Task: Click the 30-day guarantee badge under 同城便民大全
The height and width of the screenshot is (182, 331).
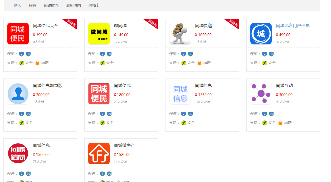Action: click(28, 54)
